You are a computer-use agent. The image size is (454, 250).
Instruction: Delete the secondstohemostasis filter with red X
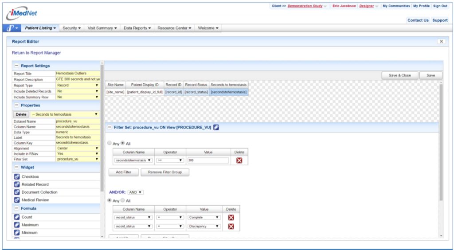(x=239, y=160)
